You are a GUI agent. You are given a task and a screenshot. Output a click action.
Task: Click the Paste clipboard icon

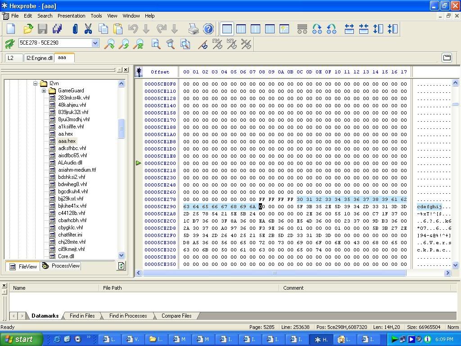coord(118,29)
